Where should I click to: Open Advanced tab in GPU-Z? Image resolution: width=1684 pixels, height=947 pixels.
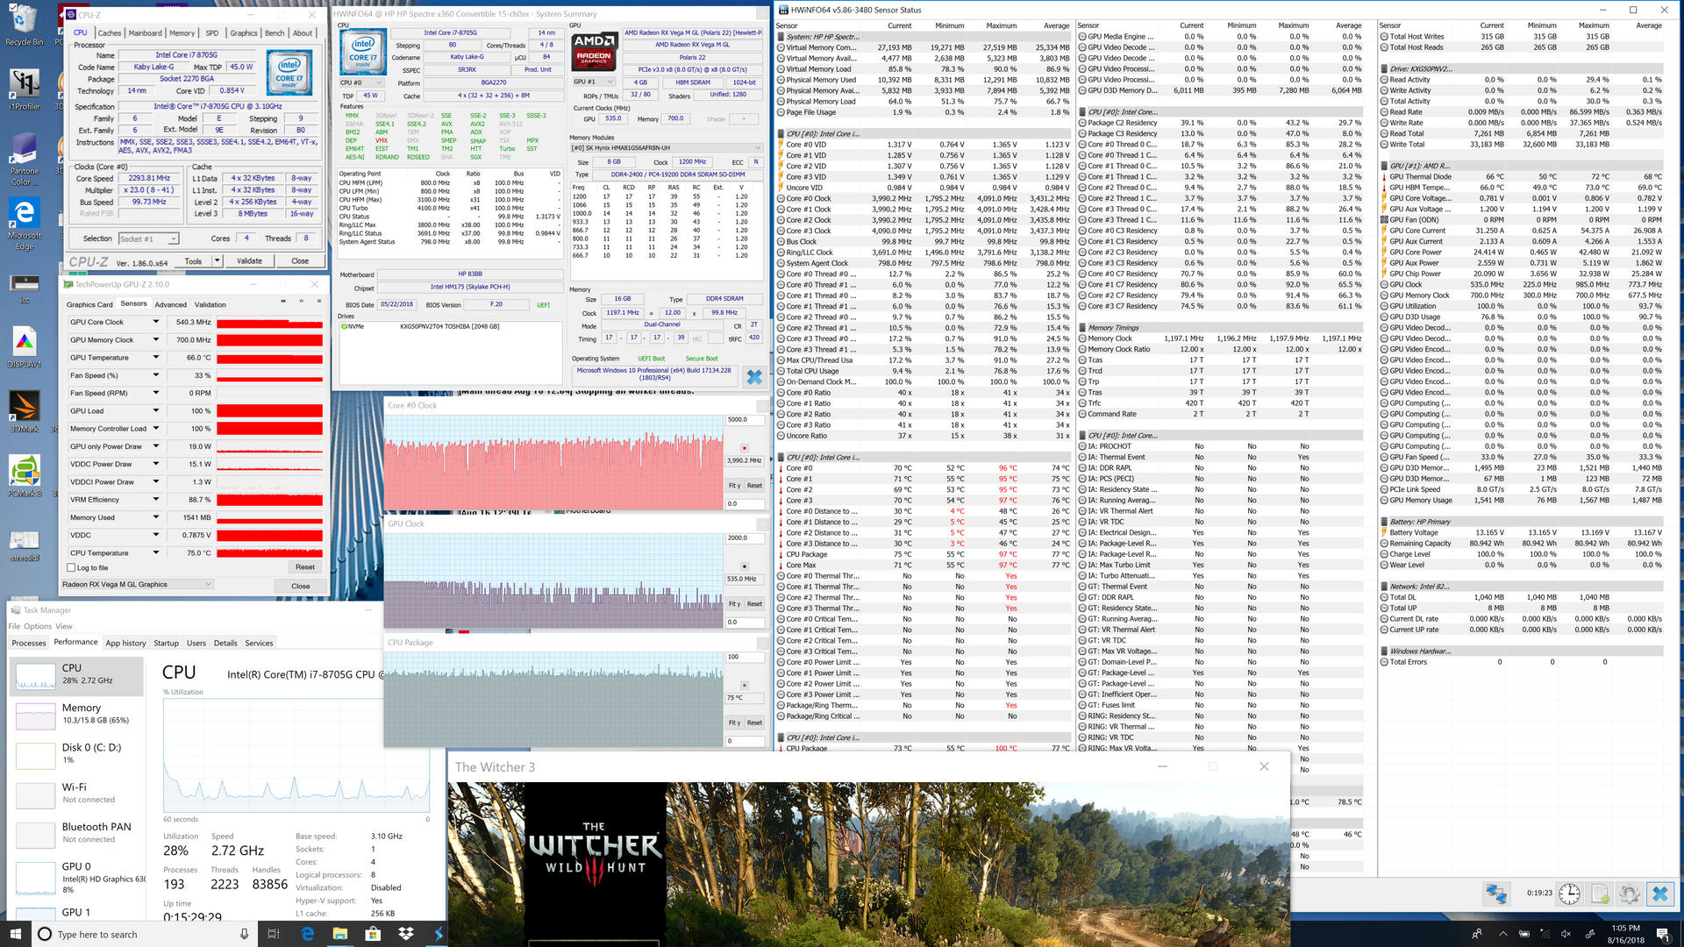[170, 304]
